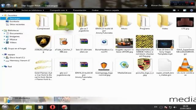Click the volume speaker tray icon

click(175, 107)
